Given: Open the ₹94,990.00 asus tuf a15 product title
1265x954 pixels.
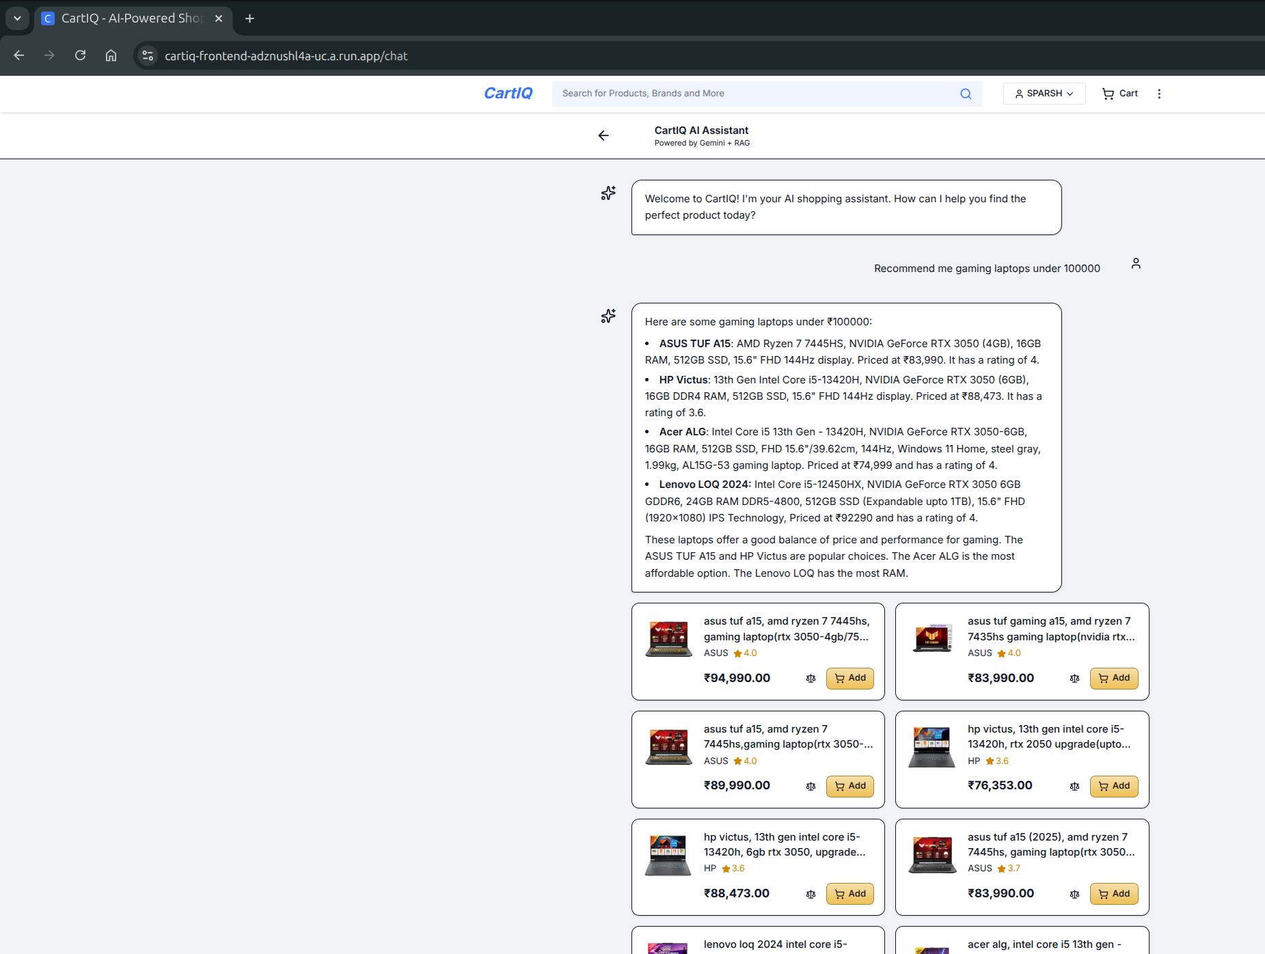Looking at the screenshot, I should 787,629.
